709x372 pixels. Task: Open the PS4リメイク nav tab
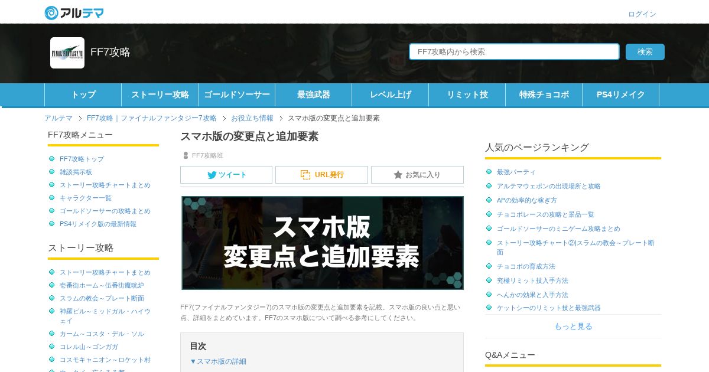click(x=620, y=94)
